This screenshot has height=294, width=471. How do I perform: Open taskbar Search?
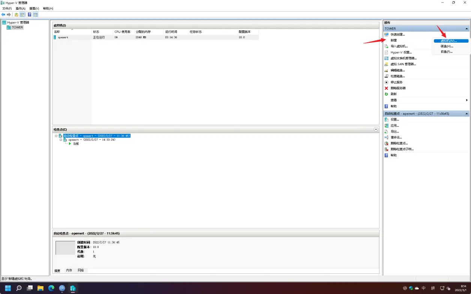click(x=19, y=288)
